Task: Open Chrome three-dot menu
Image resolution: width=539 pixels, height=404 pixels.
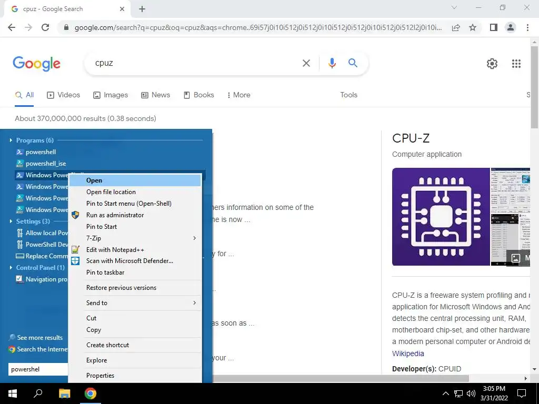Action: tap(527, 27)
